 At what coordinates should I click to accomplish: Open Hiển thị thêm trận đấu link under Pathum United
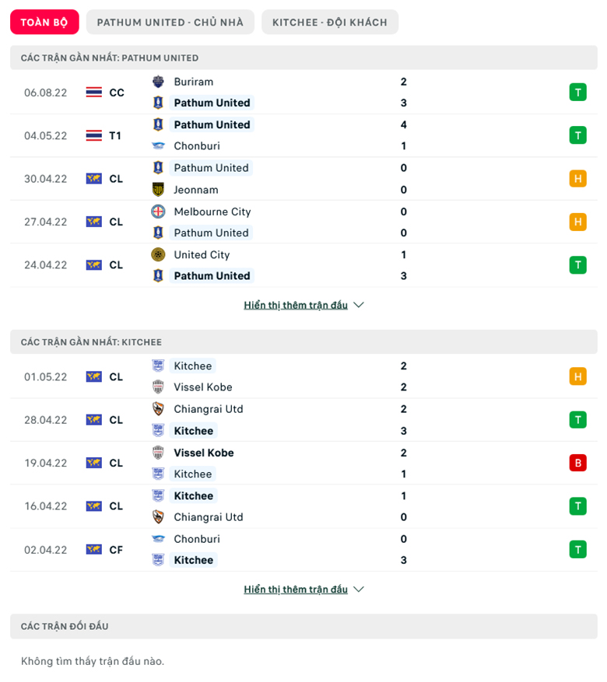[x=296, y=305]
